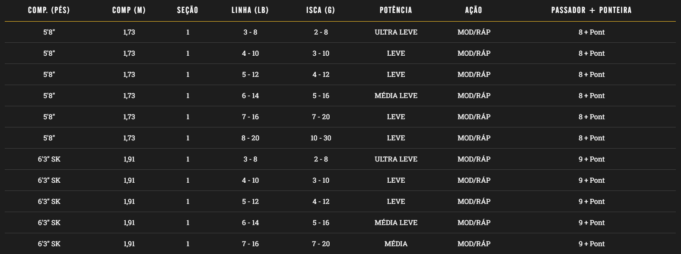Select the ULTRA LEVE cell in first row

click(x=396, y=32)
